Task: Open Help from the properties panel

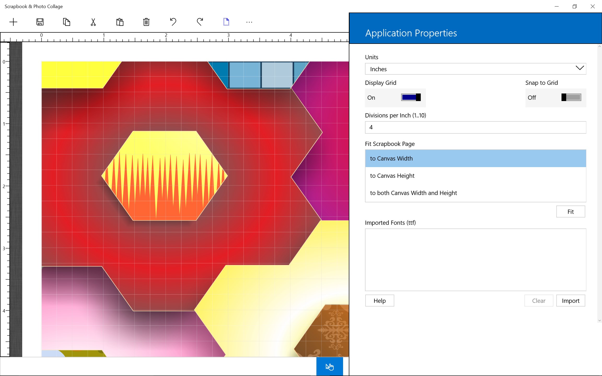Action: (x=379, y=301)
